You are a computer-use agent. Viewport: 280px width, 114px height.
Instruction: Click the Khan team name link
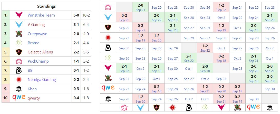pyautogui.click(x=32, y=89)
